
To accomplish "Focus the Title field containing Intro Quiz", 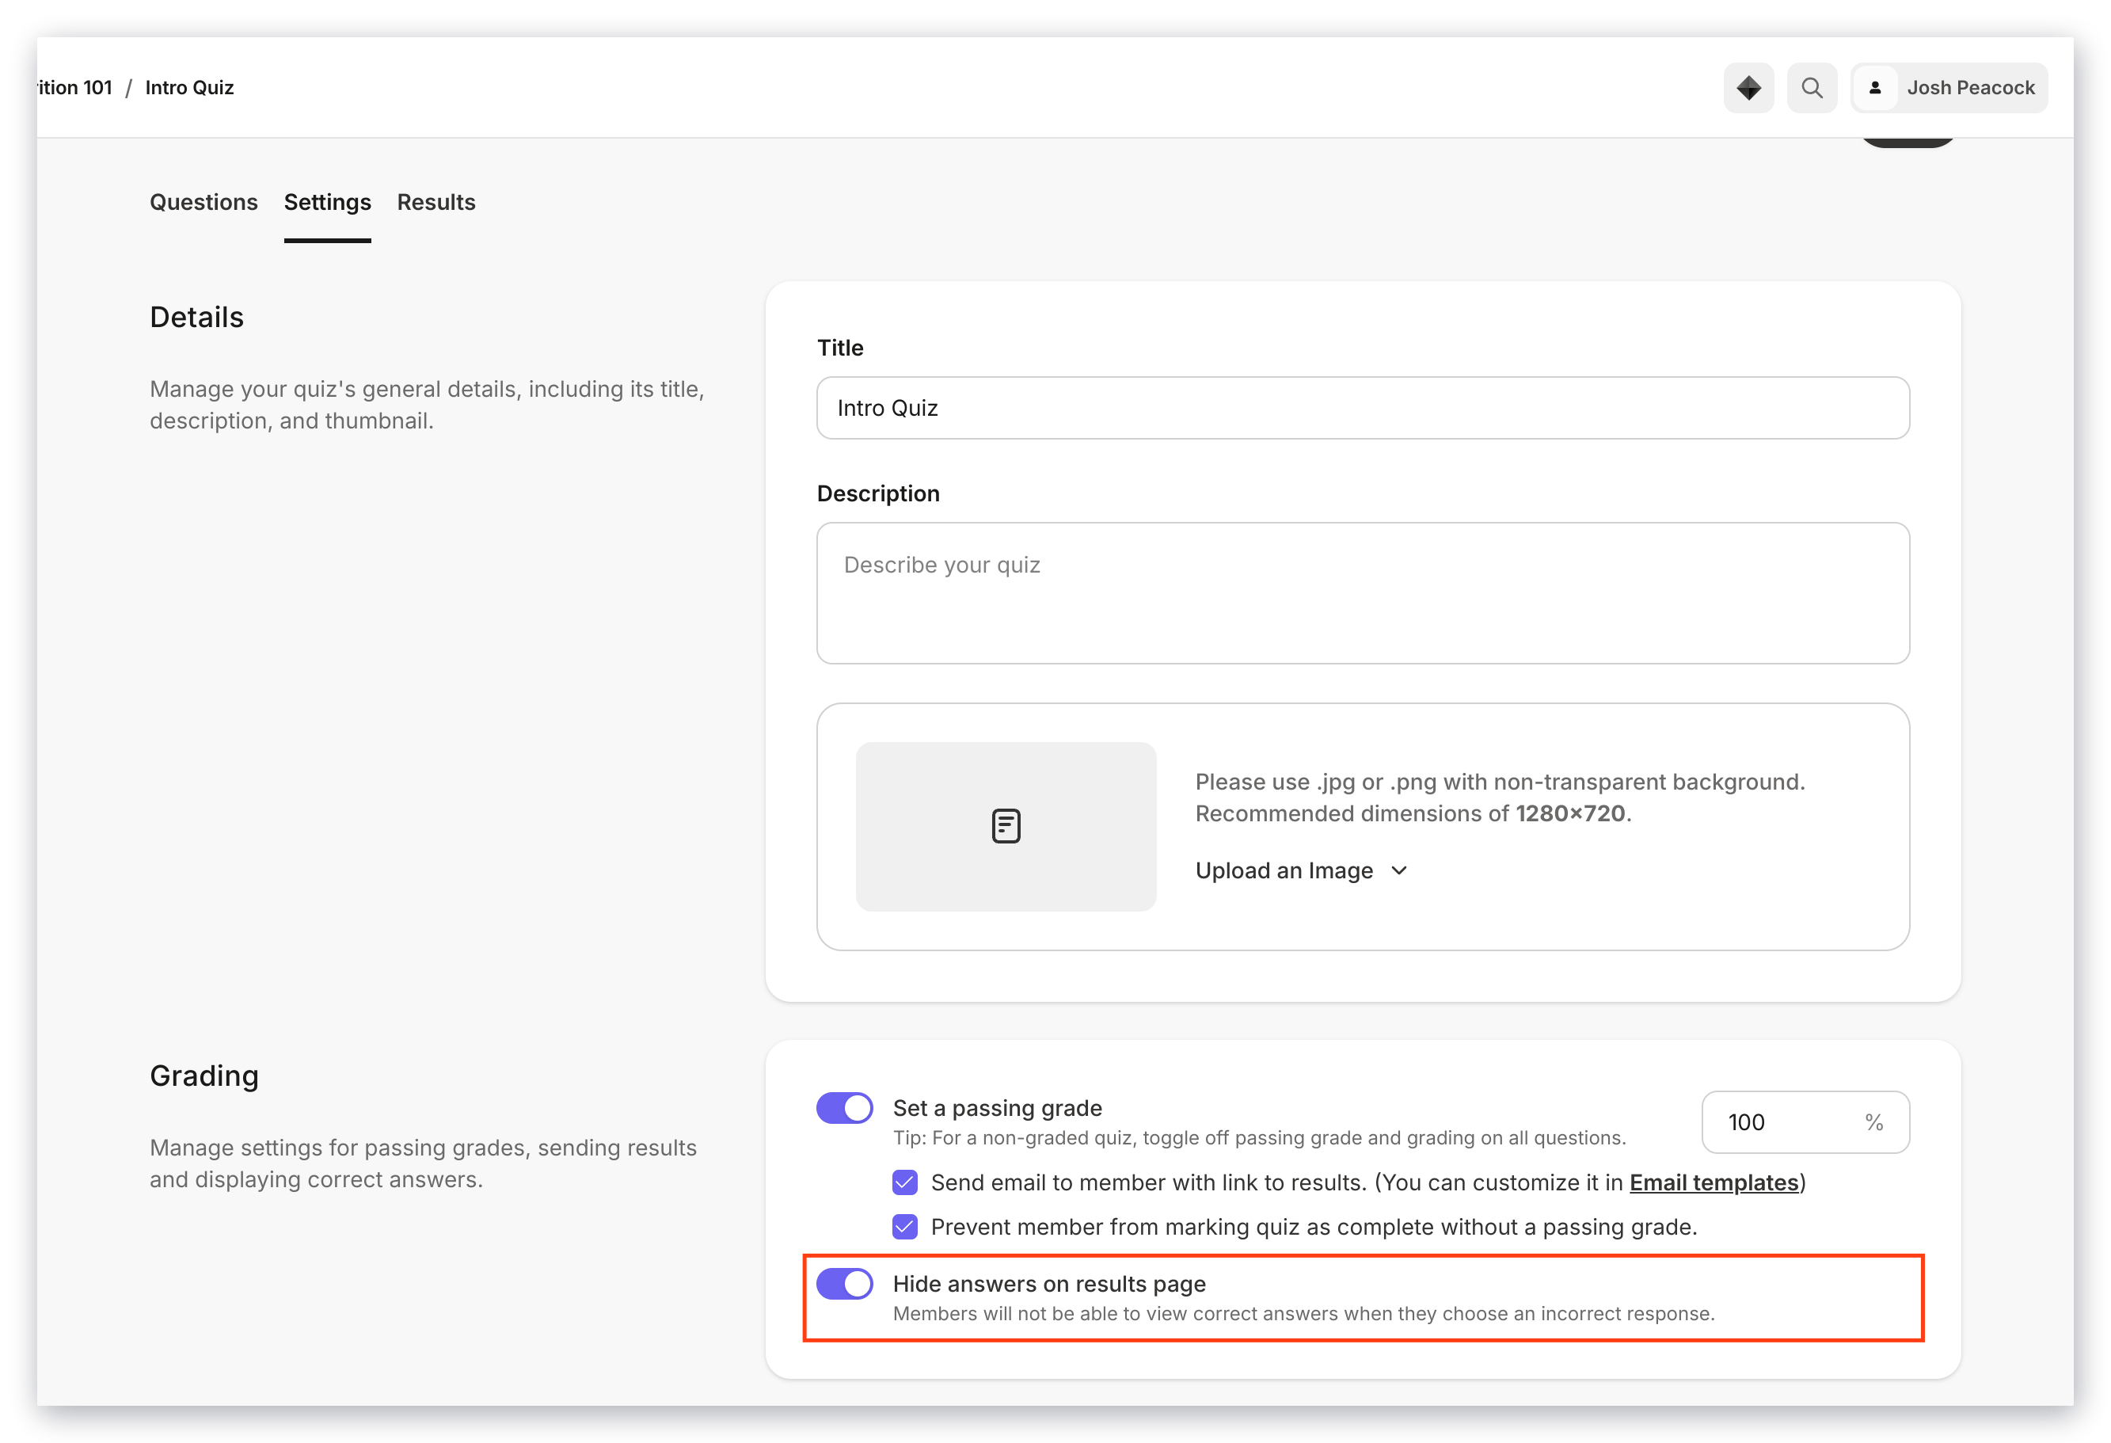I will [x=1363, y=407].
